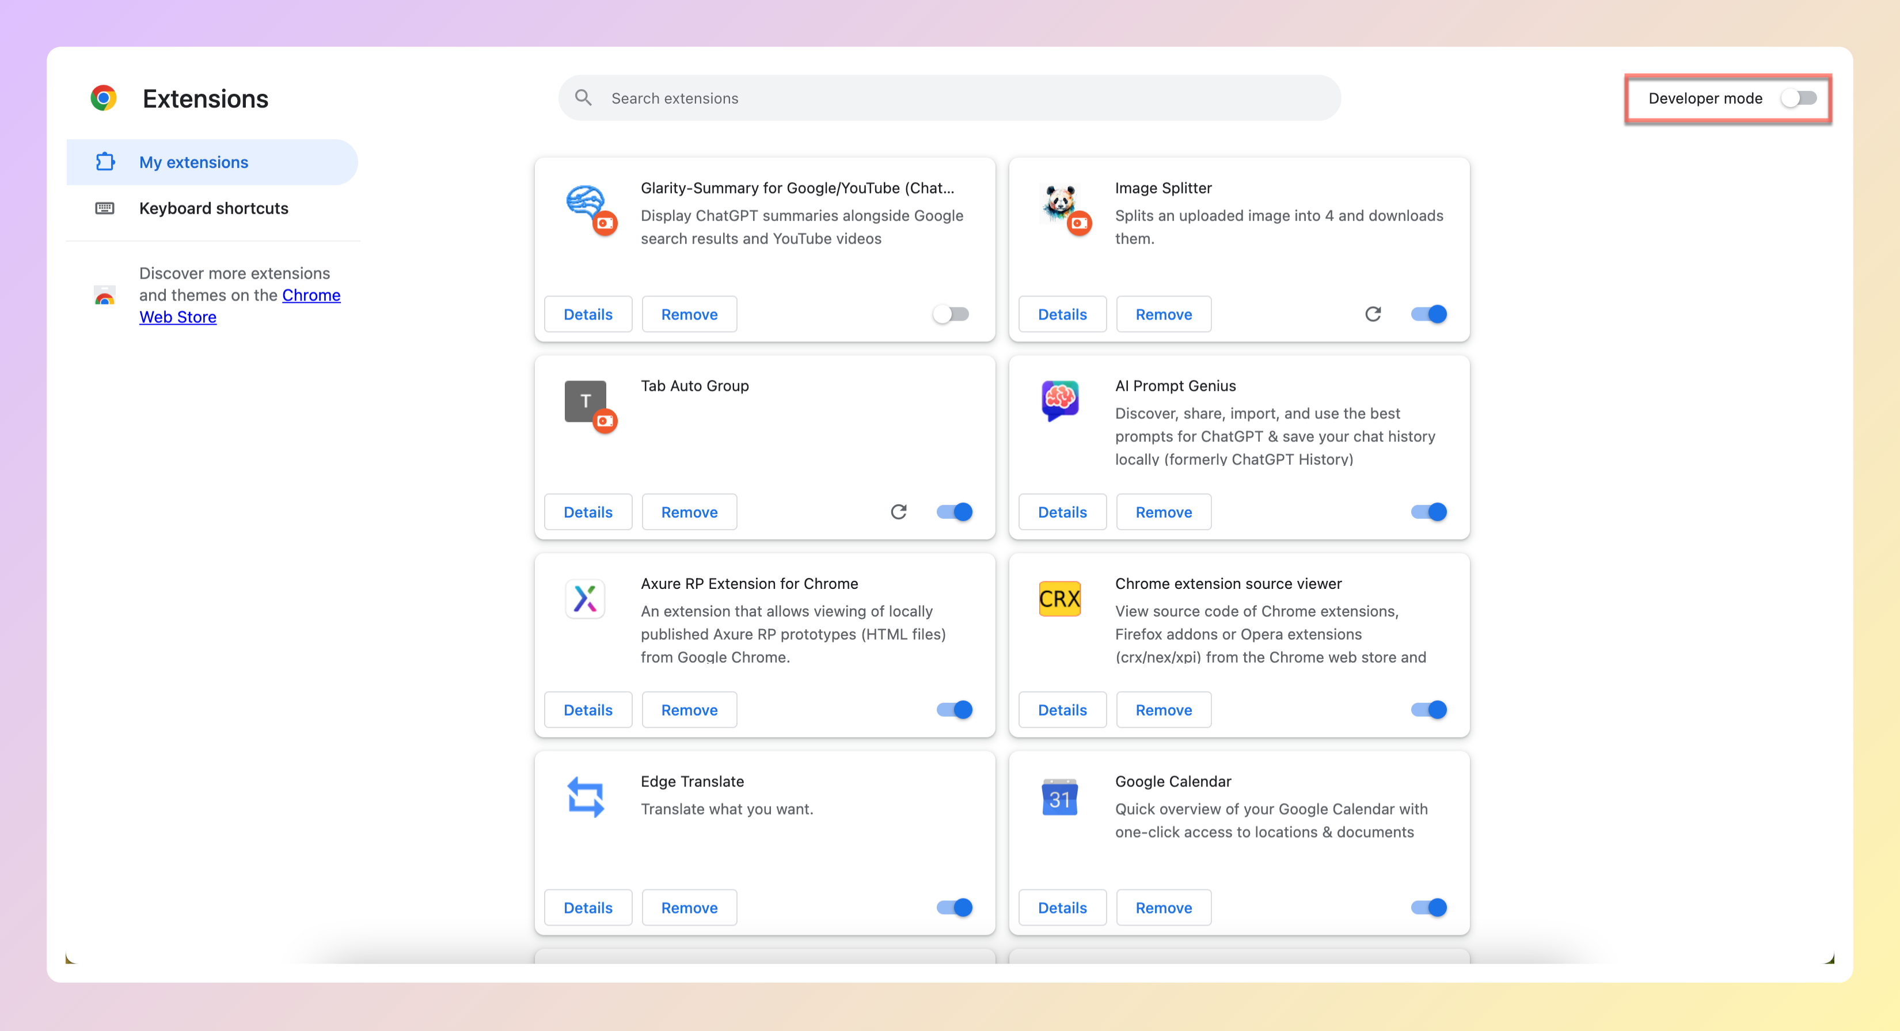Remove the AI Prompt Genius extension
The width and height of the screenshot is (1900, 1031).
coord(1163,512)
